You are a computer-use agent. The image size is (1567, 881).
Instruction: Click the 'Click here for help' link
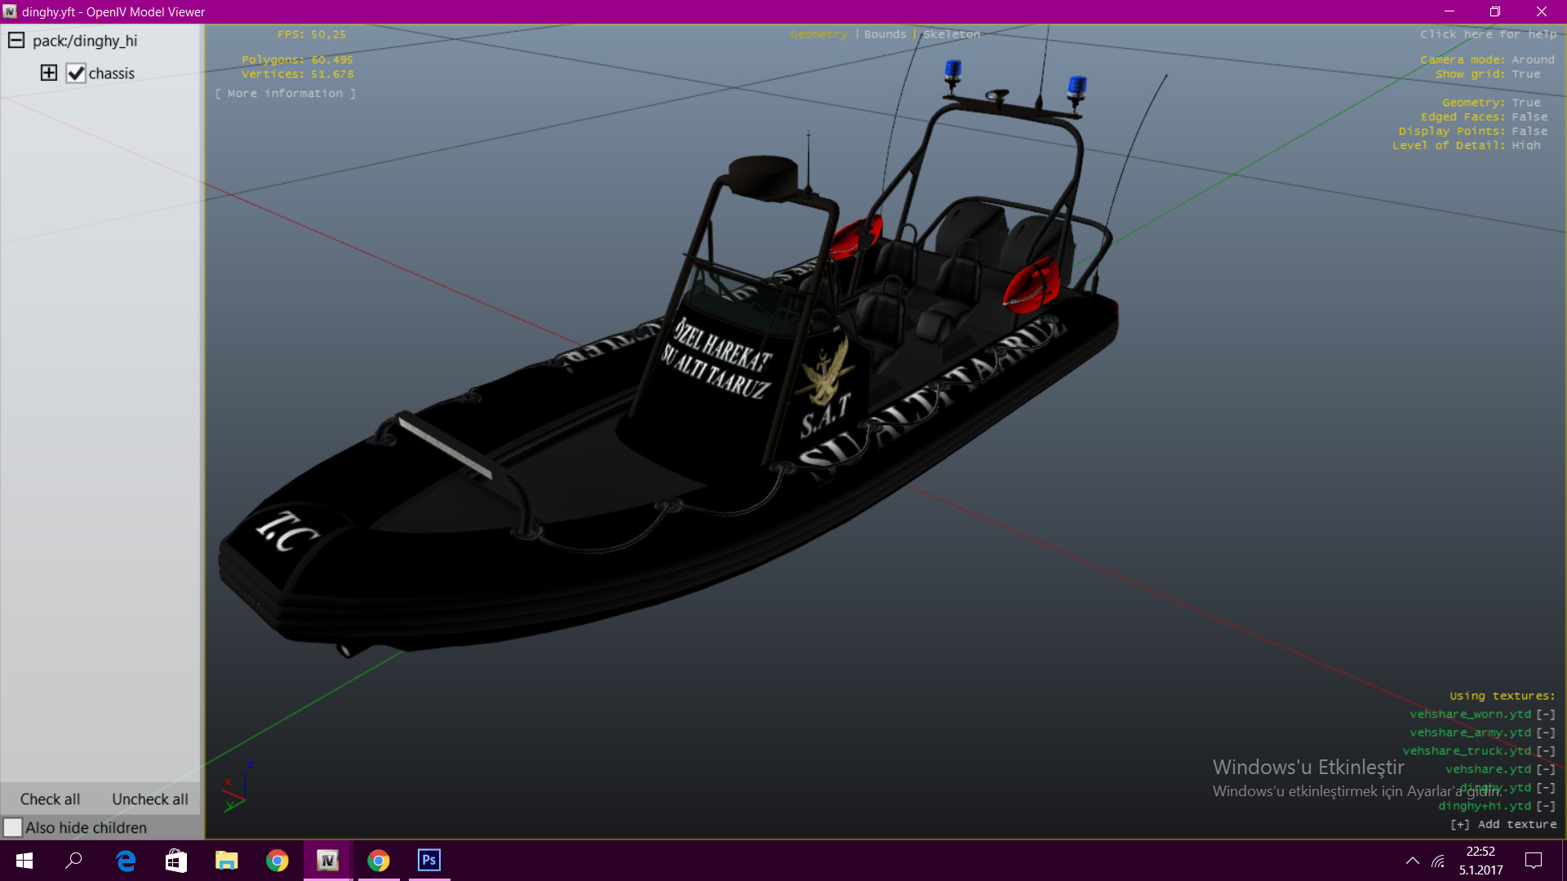point(1488,34)
